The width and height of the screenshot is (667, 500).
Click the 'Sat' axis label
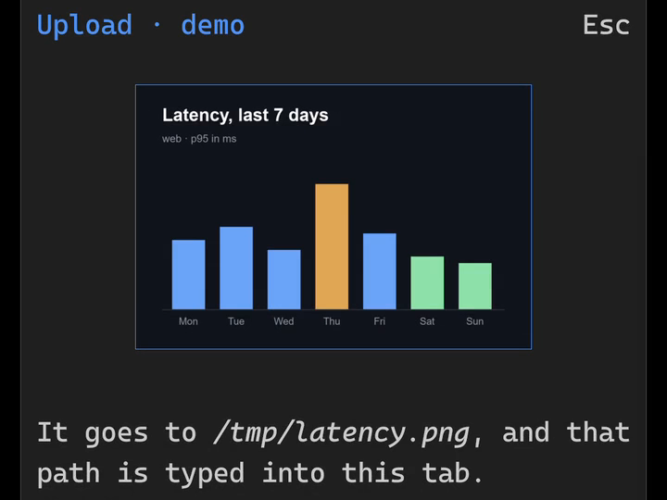[x=427, y=321]
